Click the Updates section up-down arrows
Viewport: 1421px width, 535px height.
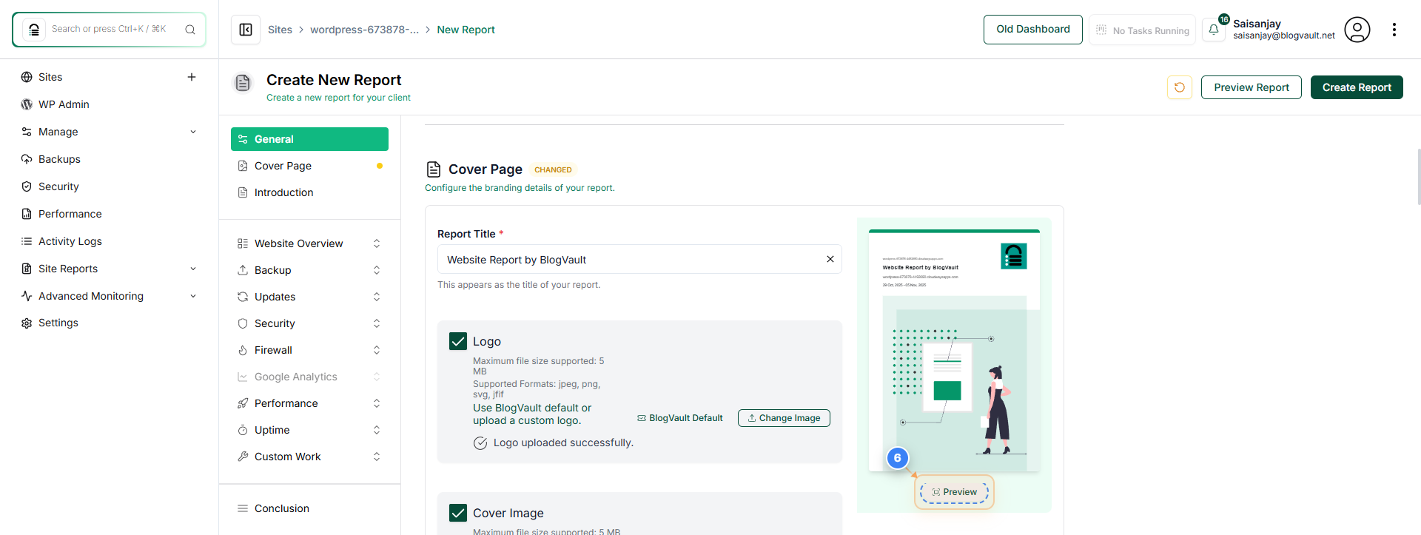pos(377,297)
